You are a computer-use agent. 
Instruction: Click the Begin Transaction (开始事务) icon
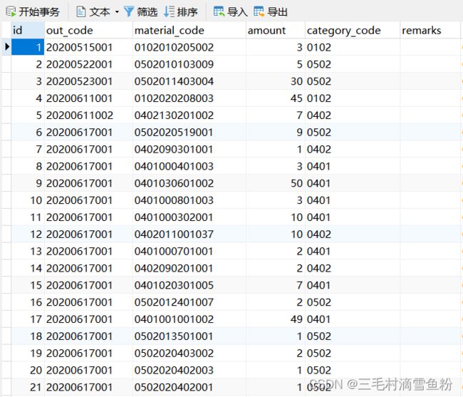pyautogui.click(x=11, y=12)
